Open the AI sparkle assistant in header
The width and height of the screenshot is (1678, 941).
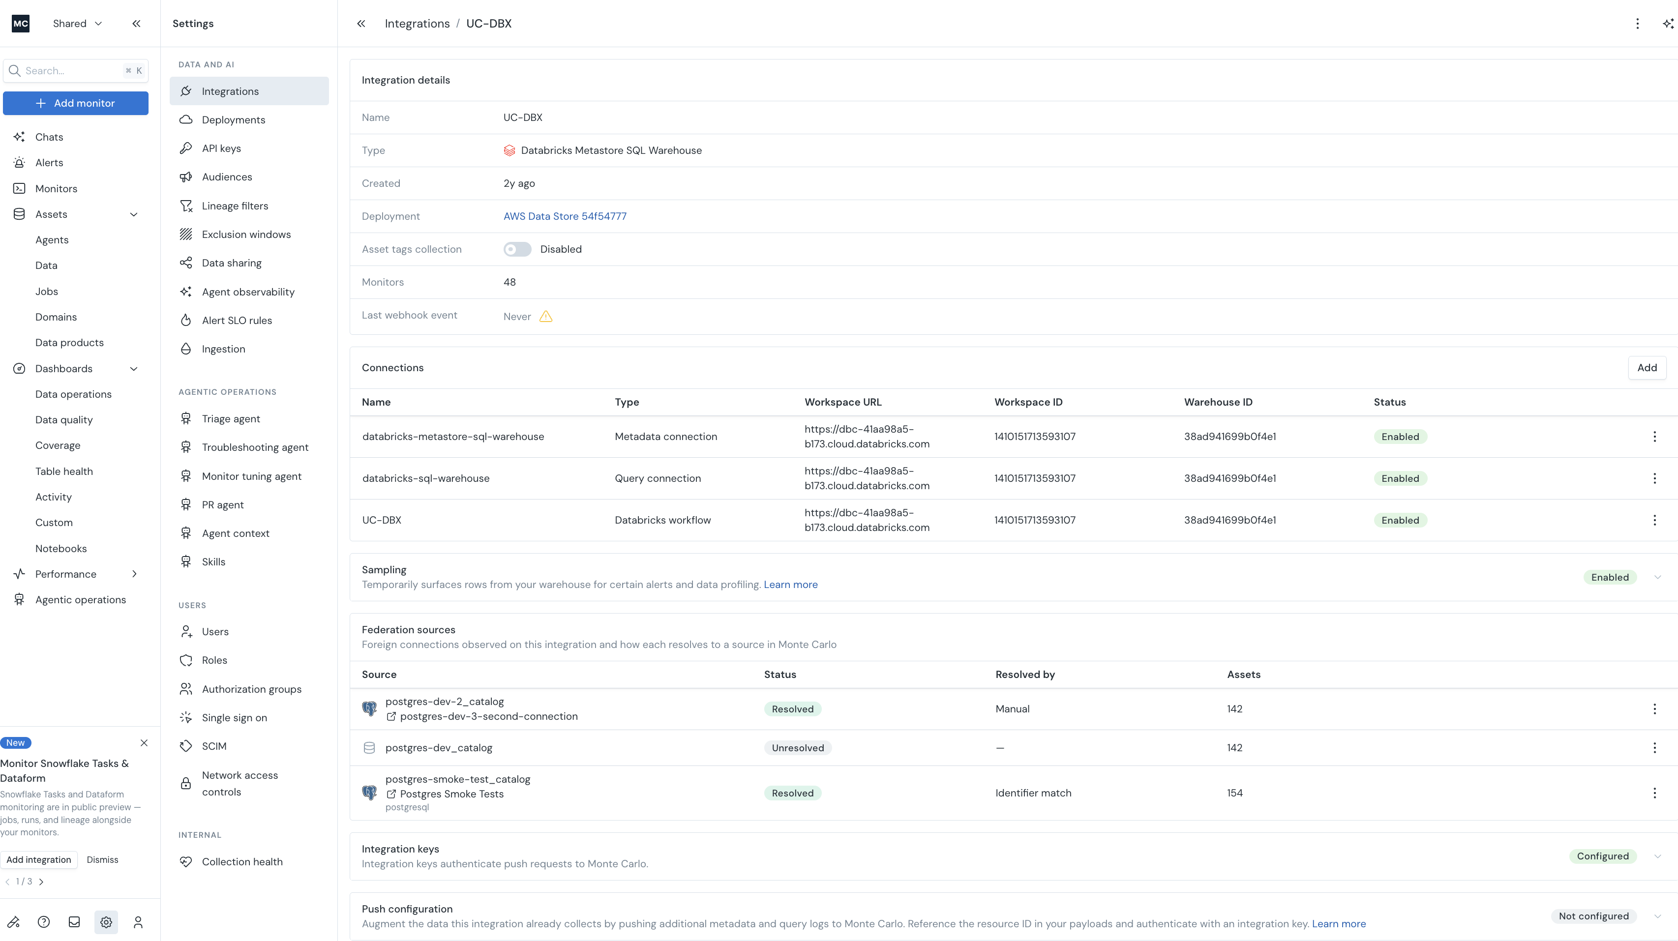coord(1668,24)
